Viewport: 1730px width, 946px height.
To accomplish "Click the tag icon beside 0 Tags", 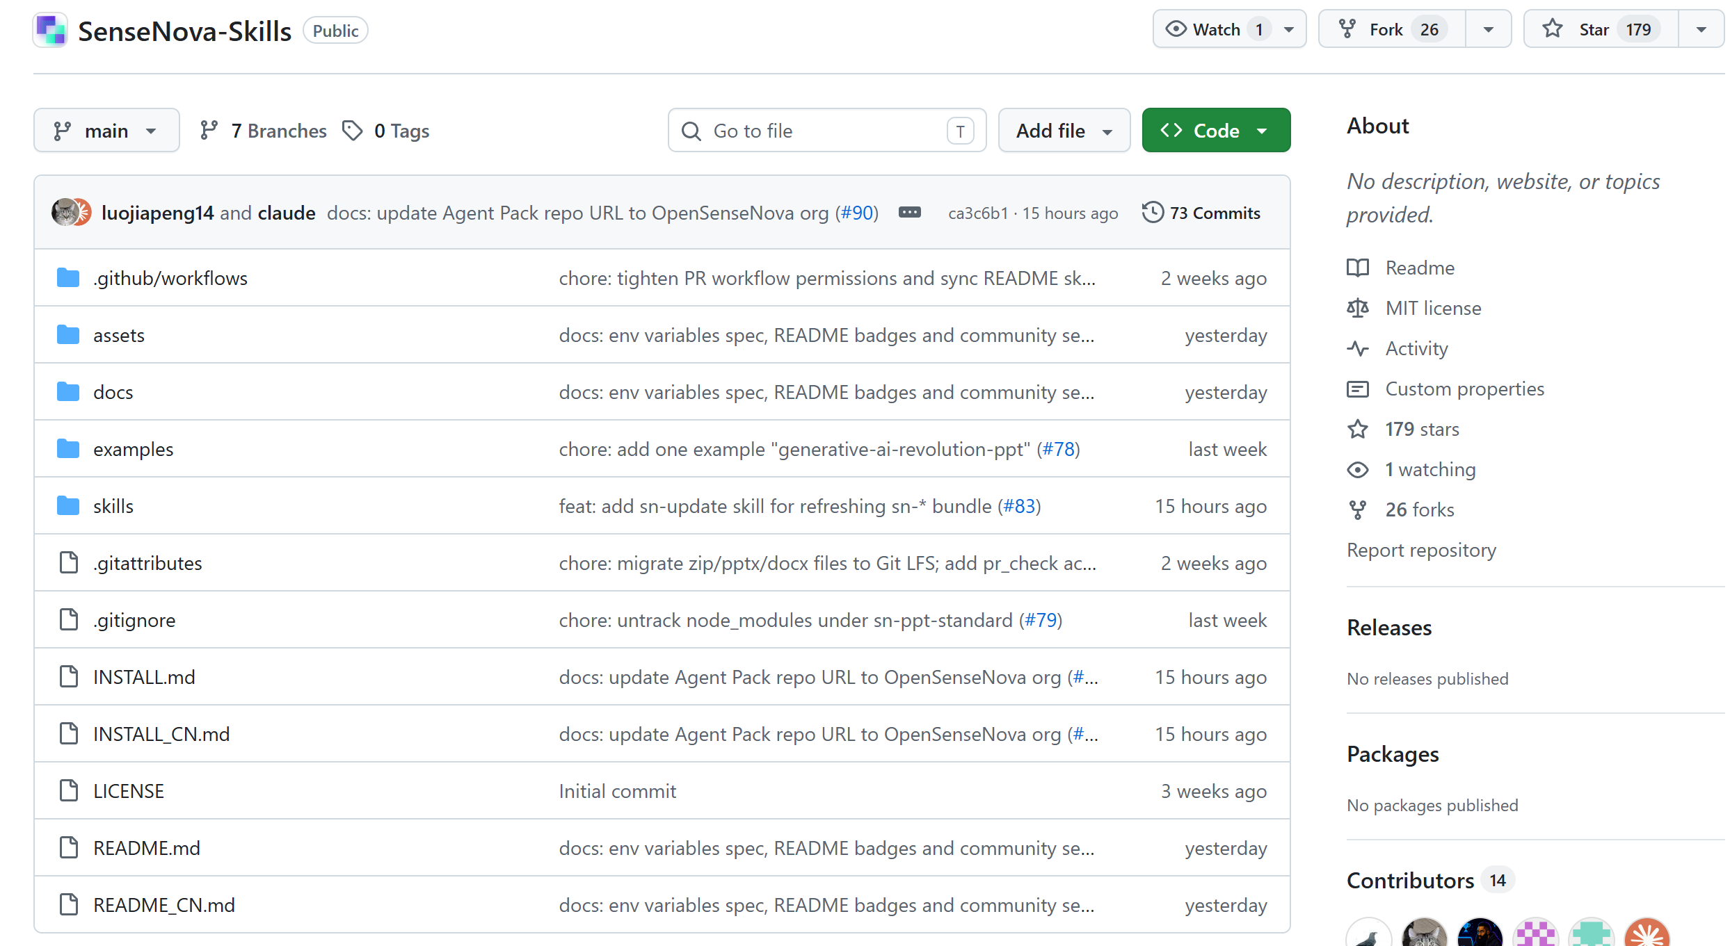I will click(x=353, y=131).
